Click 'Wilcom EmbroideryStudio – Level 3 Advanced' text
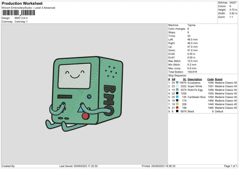This screenshot has width=239, height=169. tap(28, 8)
